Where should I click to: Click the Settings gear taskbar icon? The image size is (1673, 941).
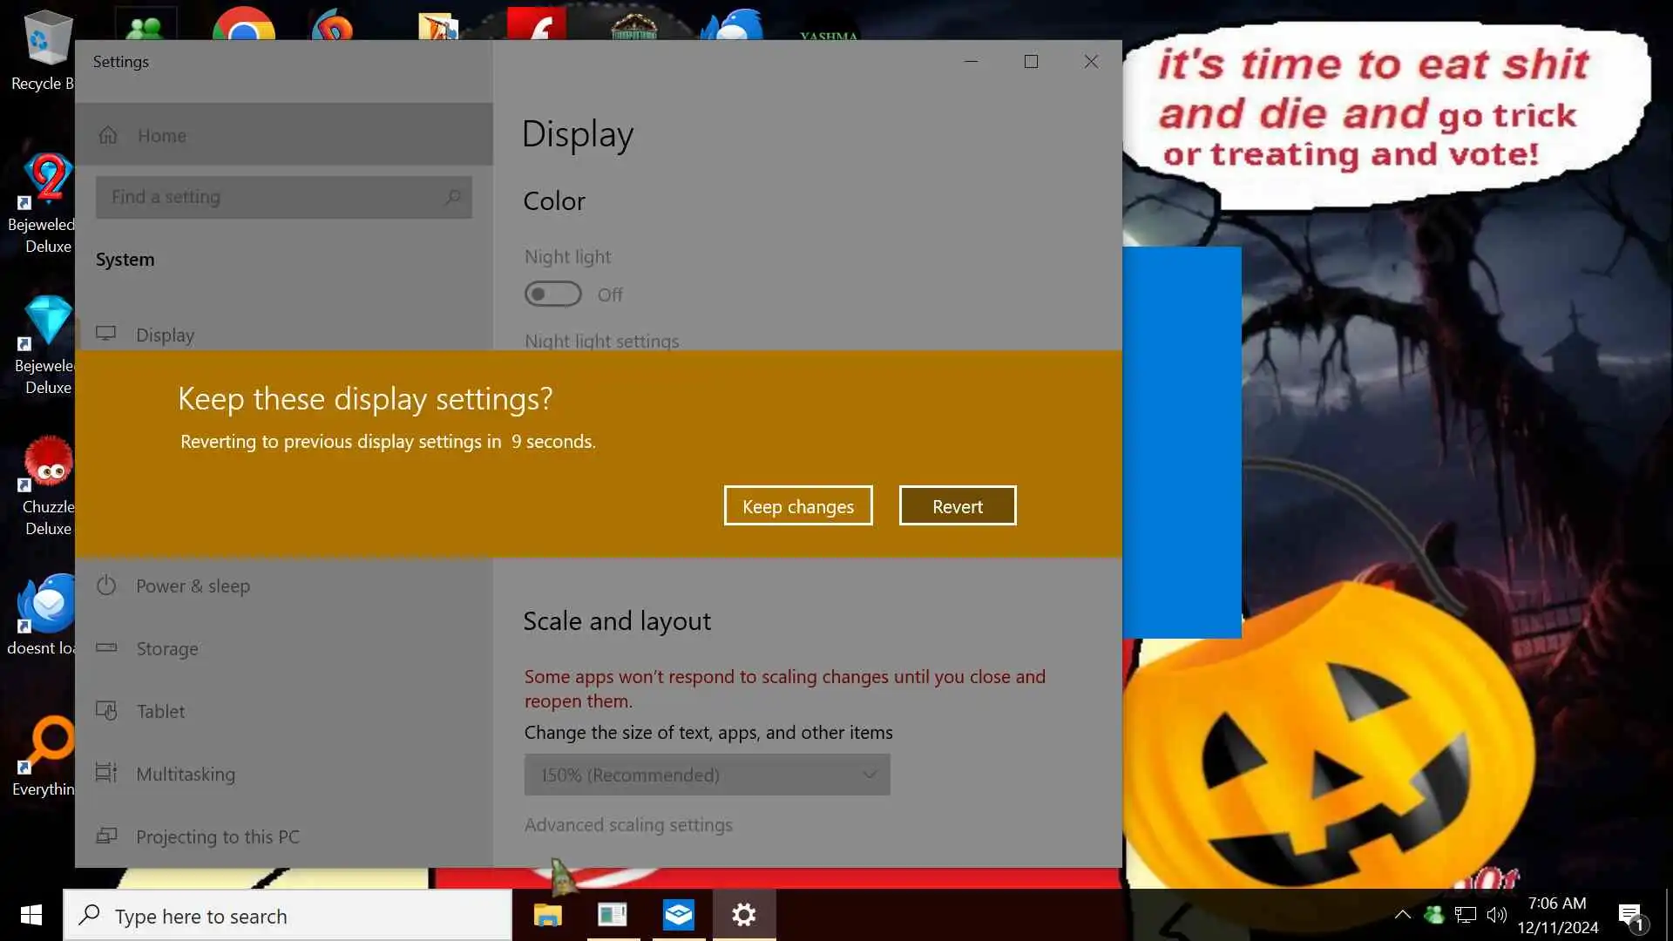(x=743, y=915)
